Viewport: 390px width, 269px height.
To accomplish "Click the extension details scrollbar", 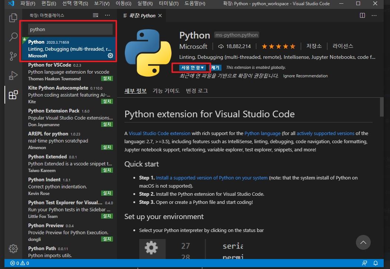I will (382, 107).
